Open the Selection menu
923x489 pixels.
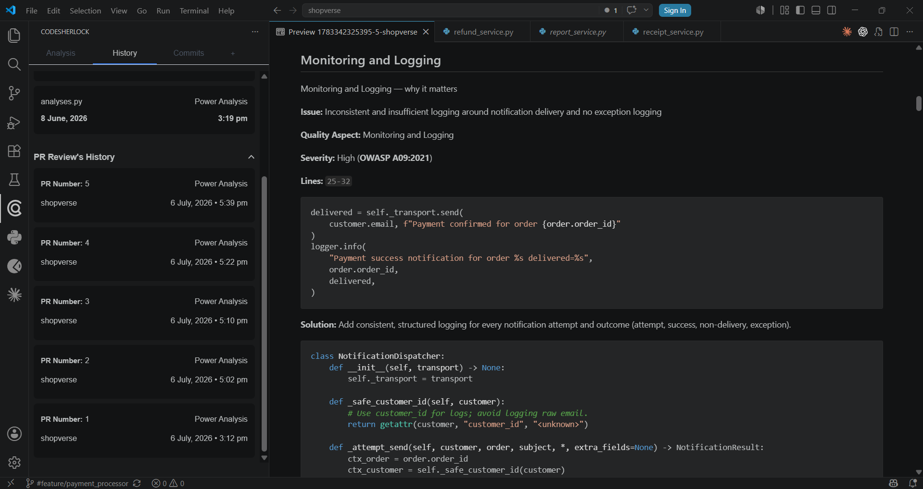point(85,11)
